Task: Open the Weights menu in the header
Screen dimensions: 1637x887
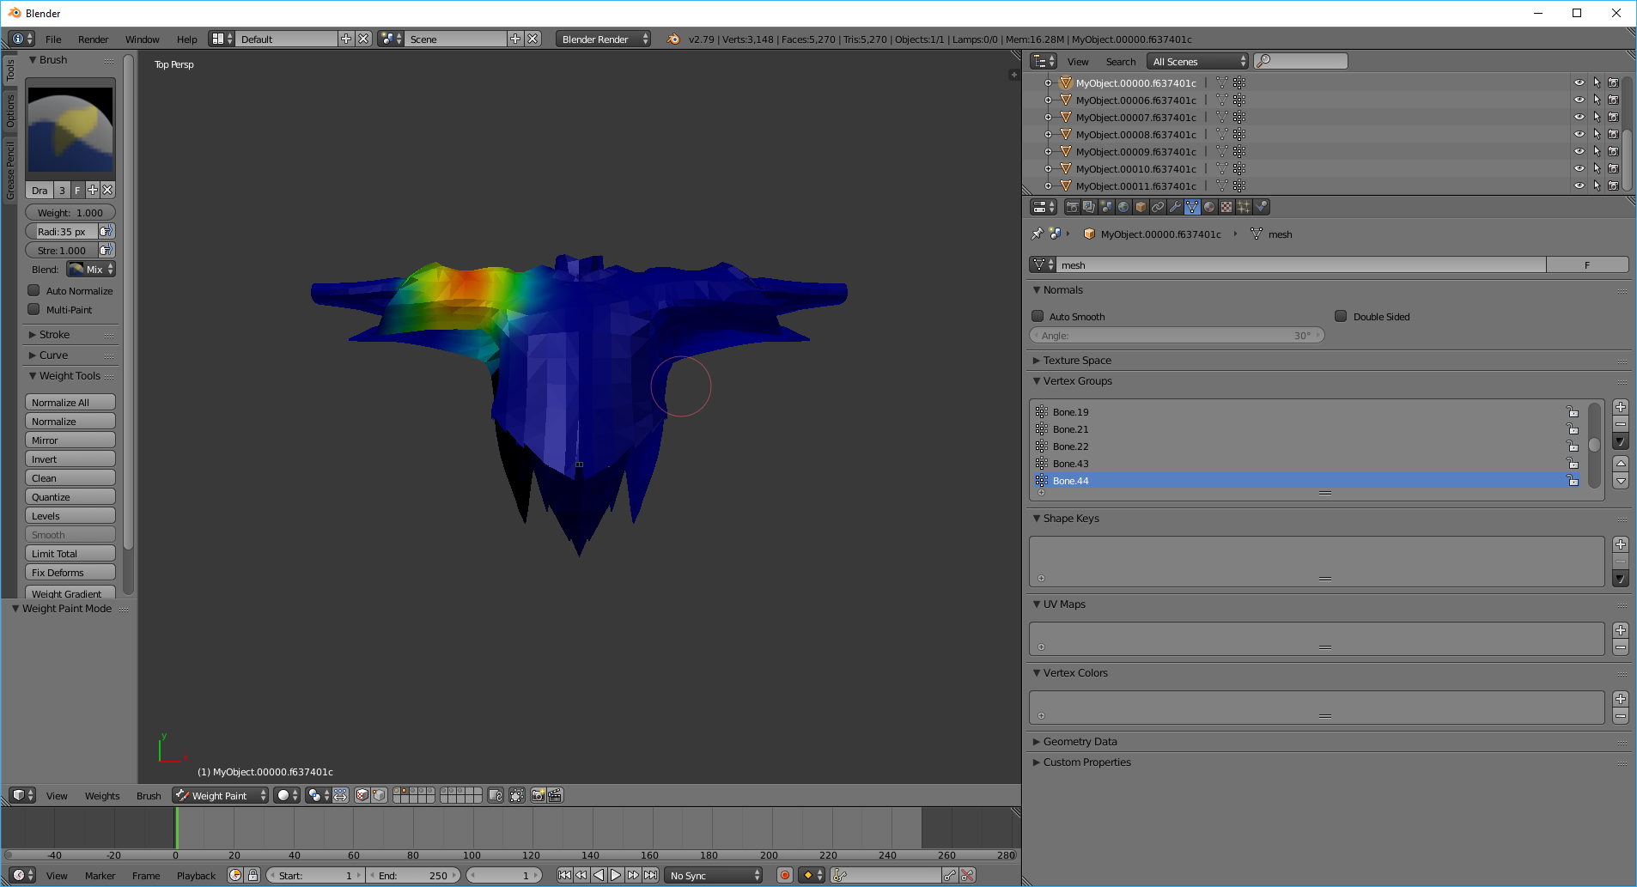Action: coord(101,795)
